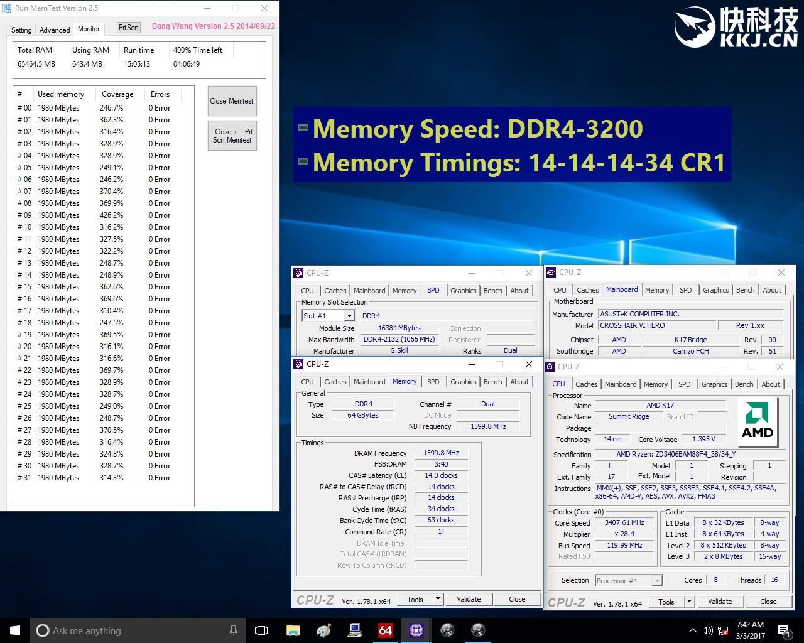Click Validate in the CPU-Z Memory window

click(x=469, y=599)
